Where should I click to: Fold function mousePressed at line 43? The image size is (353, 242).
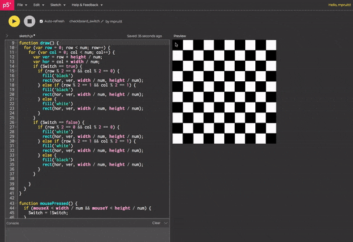click(16, 203)
